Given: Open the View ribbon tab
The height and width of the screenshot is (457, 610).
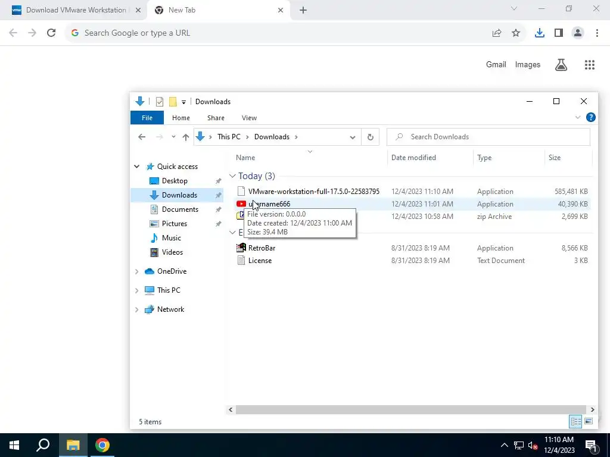Looking at the screenshot, I should (249, 118).
